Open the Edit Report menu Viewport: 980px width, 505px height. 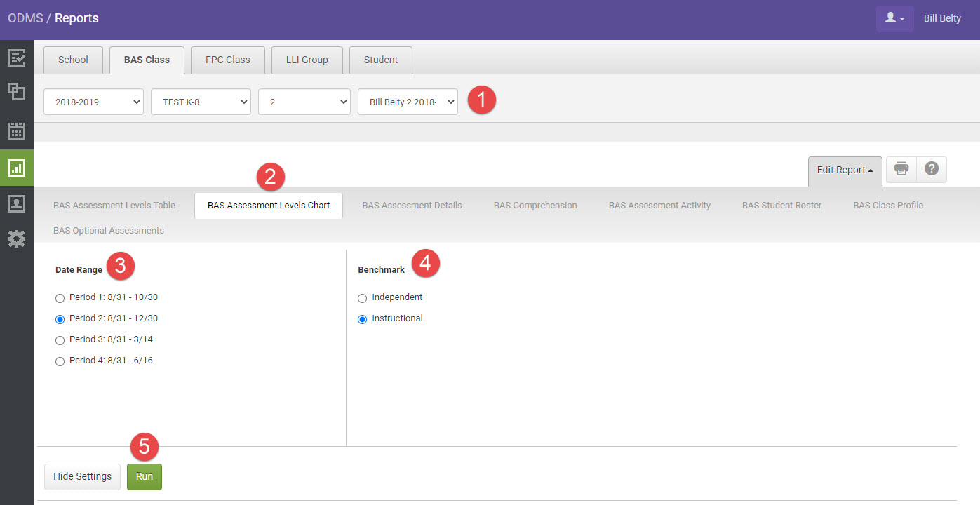[x=845, y=170]
